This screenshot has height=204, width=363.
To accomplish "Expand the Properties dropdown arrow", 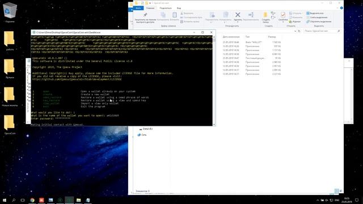I will click(x=283, y=22).
